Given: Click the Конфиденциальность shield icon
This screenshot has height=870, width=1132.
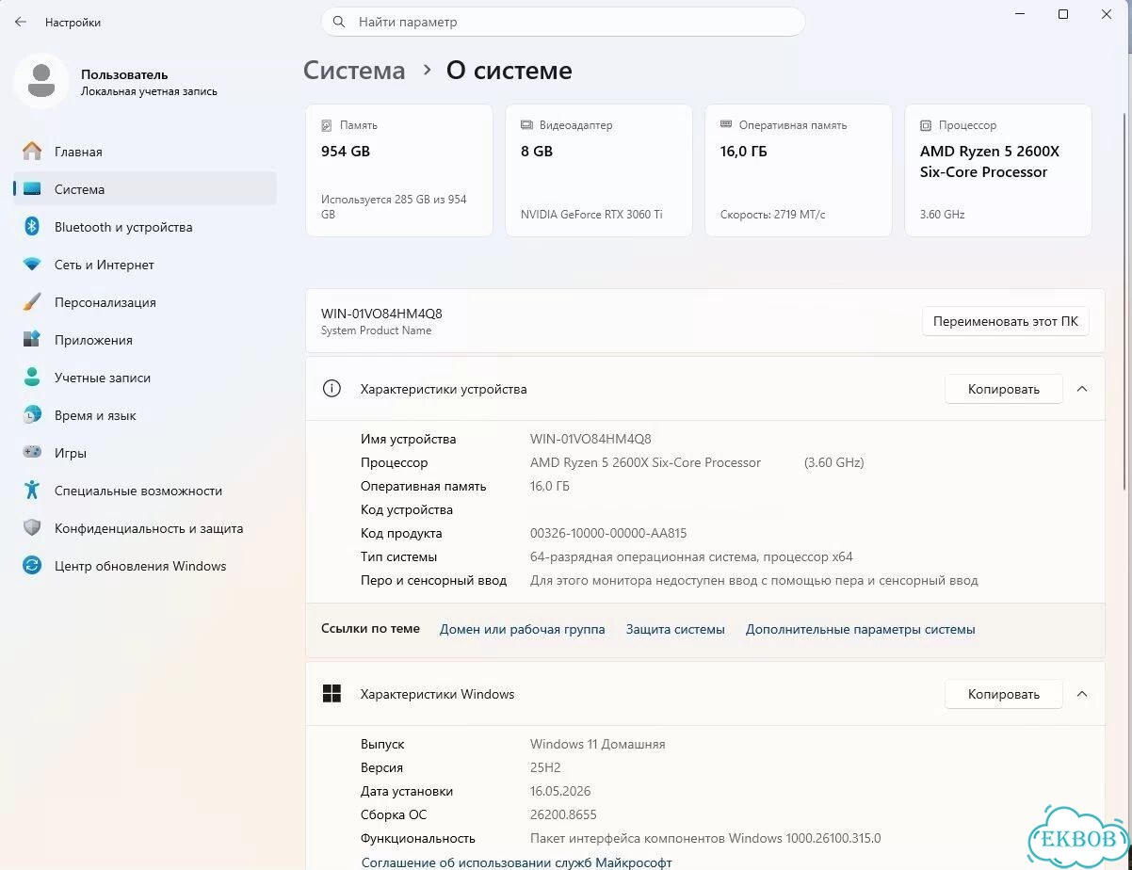Looking at the screenshot, I should point(32,528).
